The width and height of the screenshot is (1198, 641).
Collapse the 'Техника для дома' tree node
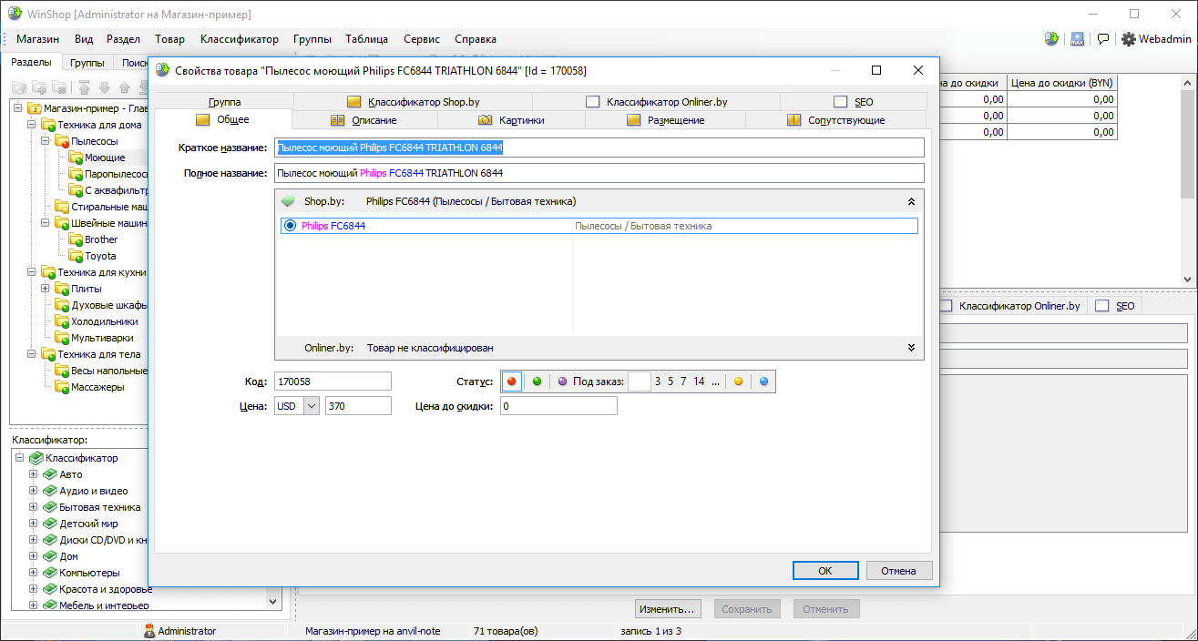[32, 125]
